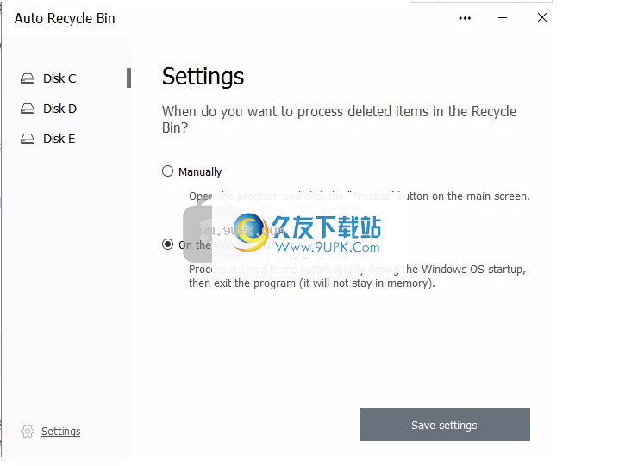Screen dimensions: 619x466
Task: Click the Disk C drive icon
Action: tap(28, 78)
